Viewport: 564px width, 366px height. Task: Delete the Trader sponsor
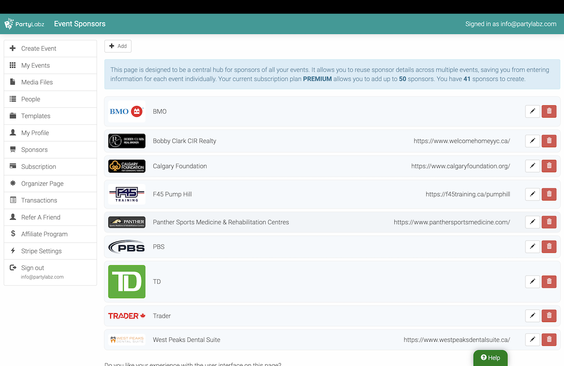coord(549,316)
